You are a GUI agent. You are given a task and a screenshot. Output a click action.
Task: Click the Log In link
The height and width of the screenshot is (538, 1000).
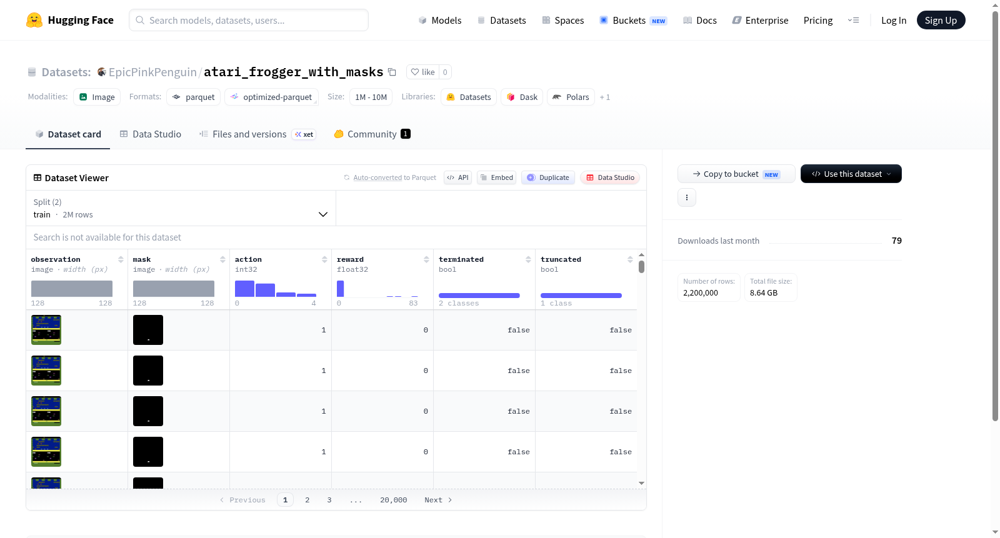[x=894, y=21]
